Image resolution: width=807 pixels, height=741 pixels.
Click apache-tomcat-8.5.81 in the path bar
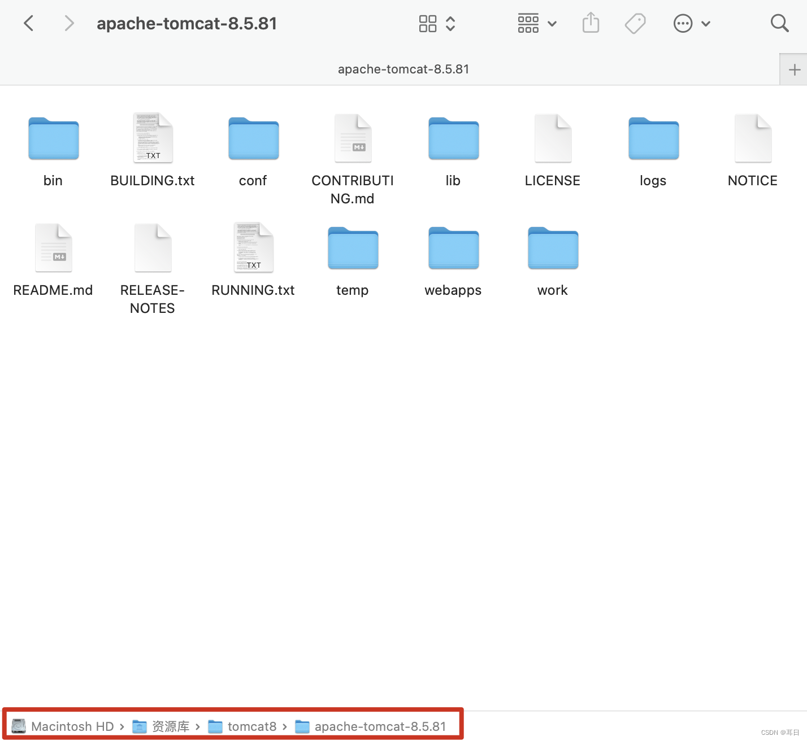371,726
